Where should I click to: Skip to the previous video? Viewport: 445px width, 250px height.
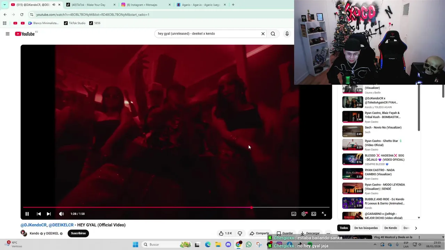39,214
